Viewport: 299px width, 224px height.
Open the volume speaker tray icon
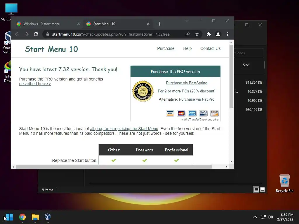(x=270, y=217)
